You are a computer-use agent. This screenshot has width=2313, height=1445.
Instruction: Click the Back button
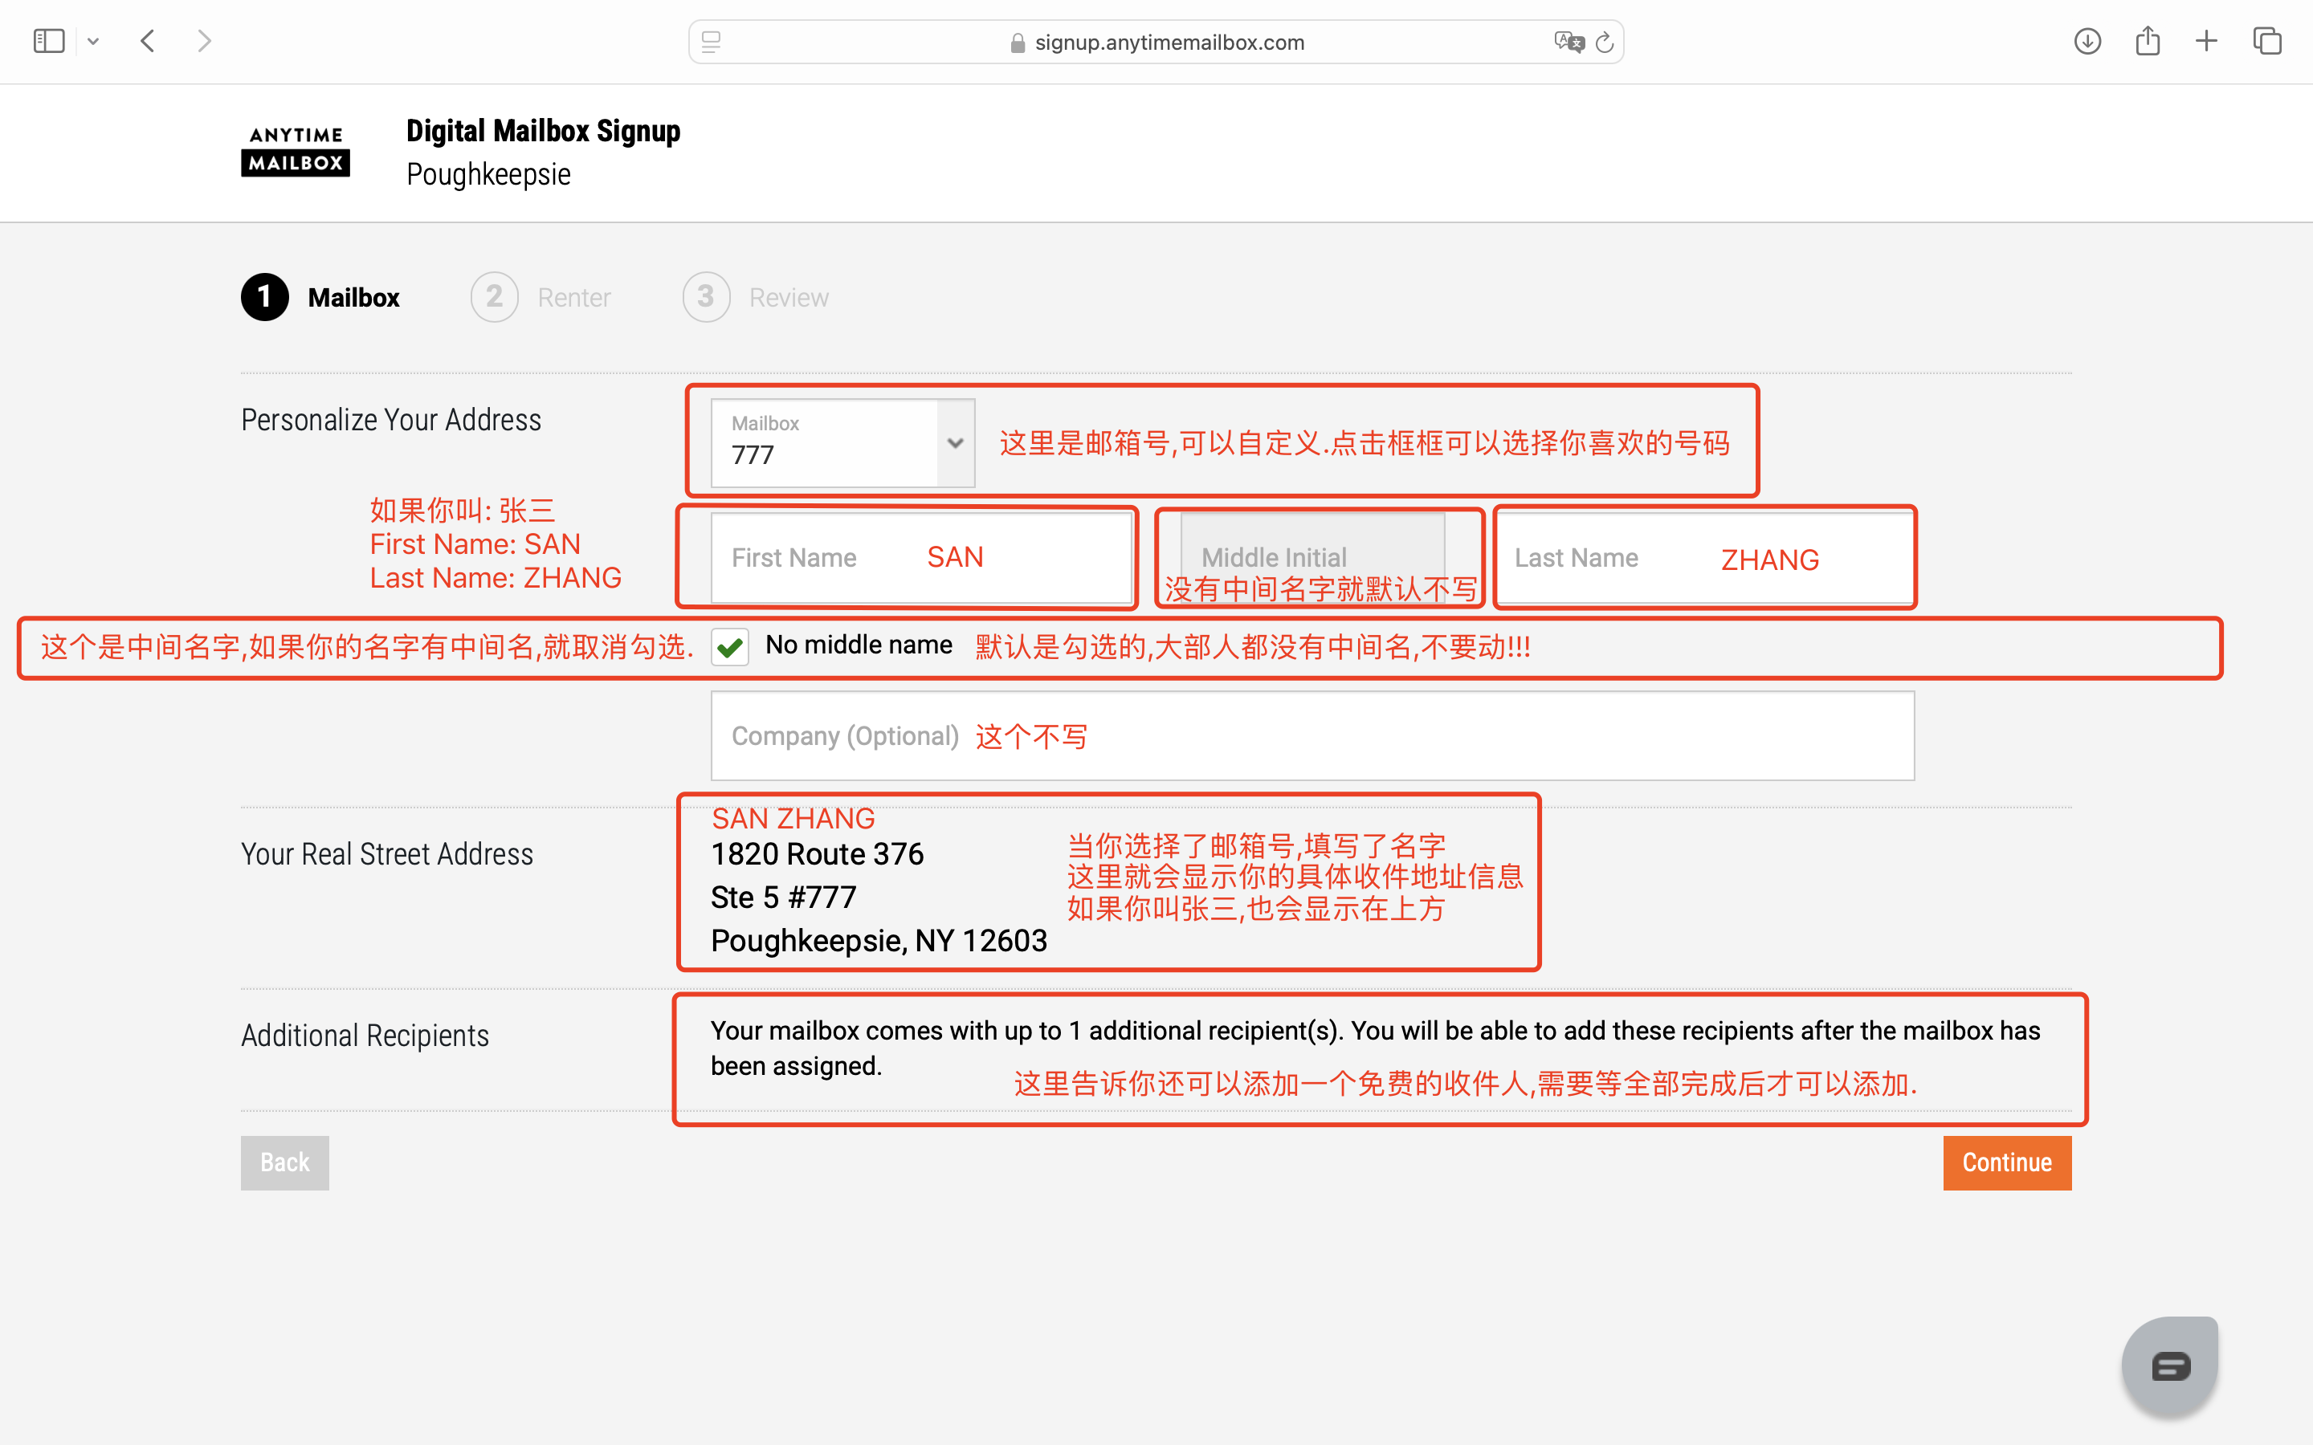pos(285,1162)
